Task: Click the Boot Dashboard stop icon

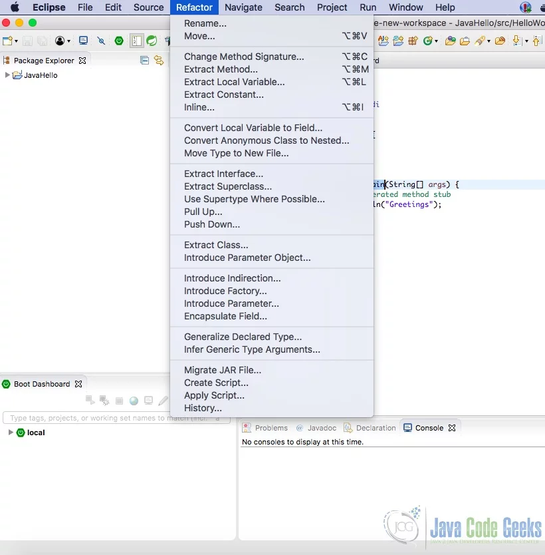Action: pos(119,401)
